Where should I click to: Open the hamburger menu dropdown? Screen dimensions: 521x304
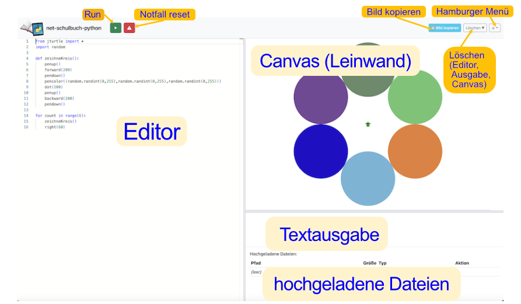coord(495,28)
